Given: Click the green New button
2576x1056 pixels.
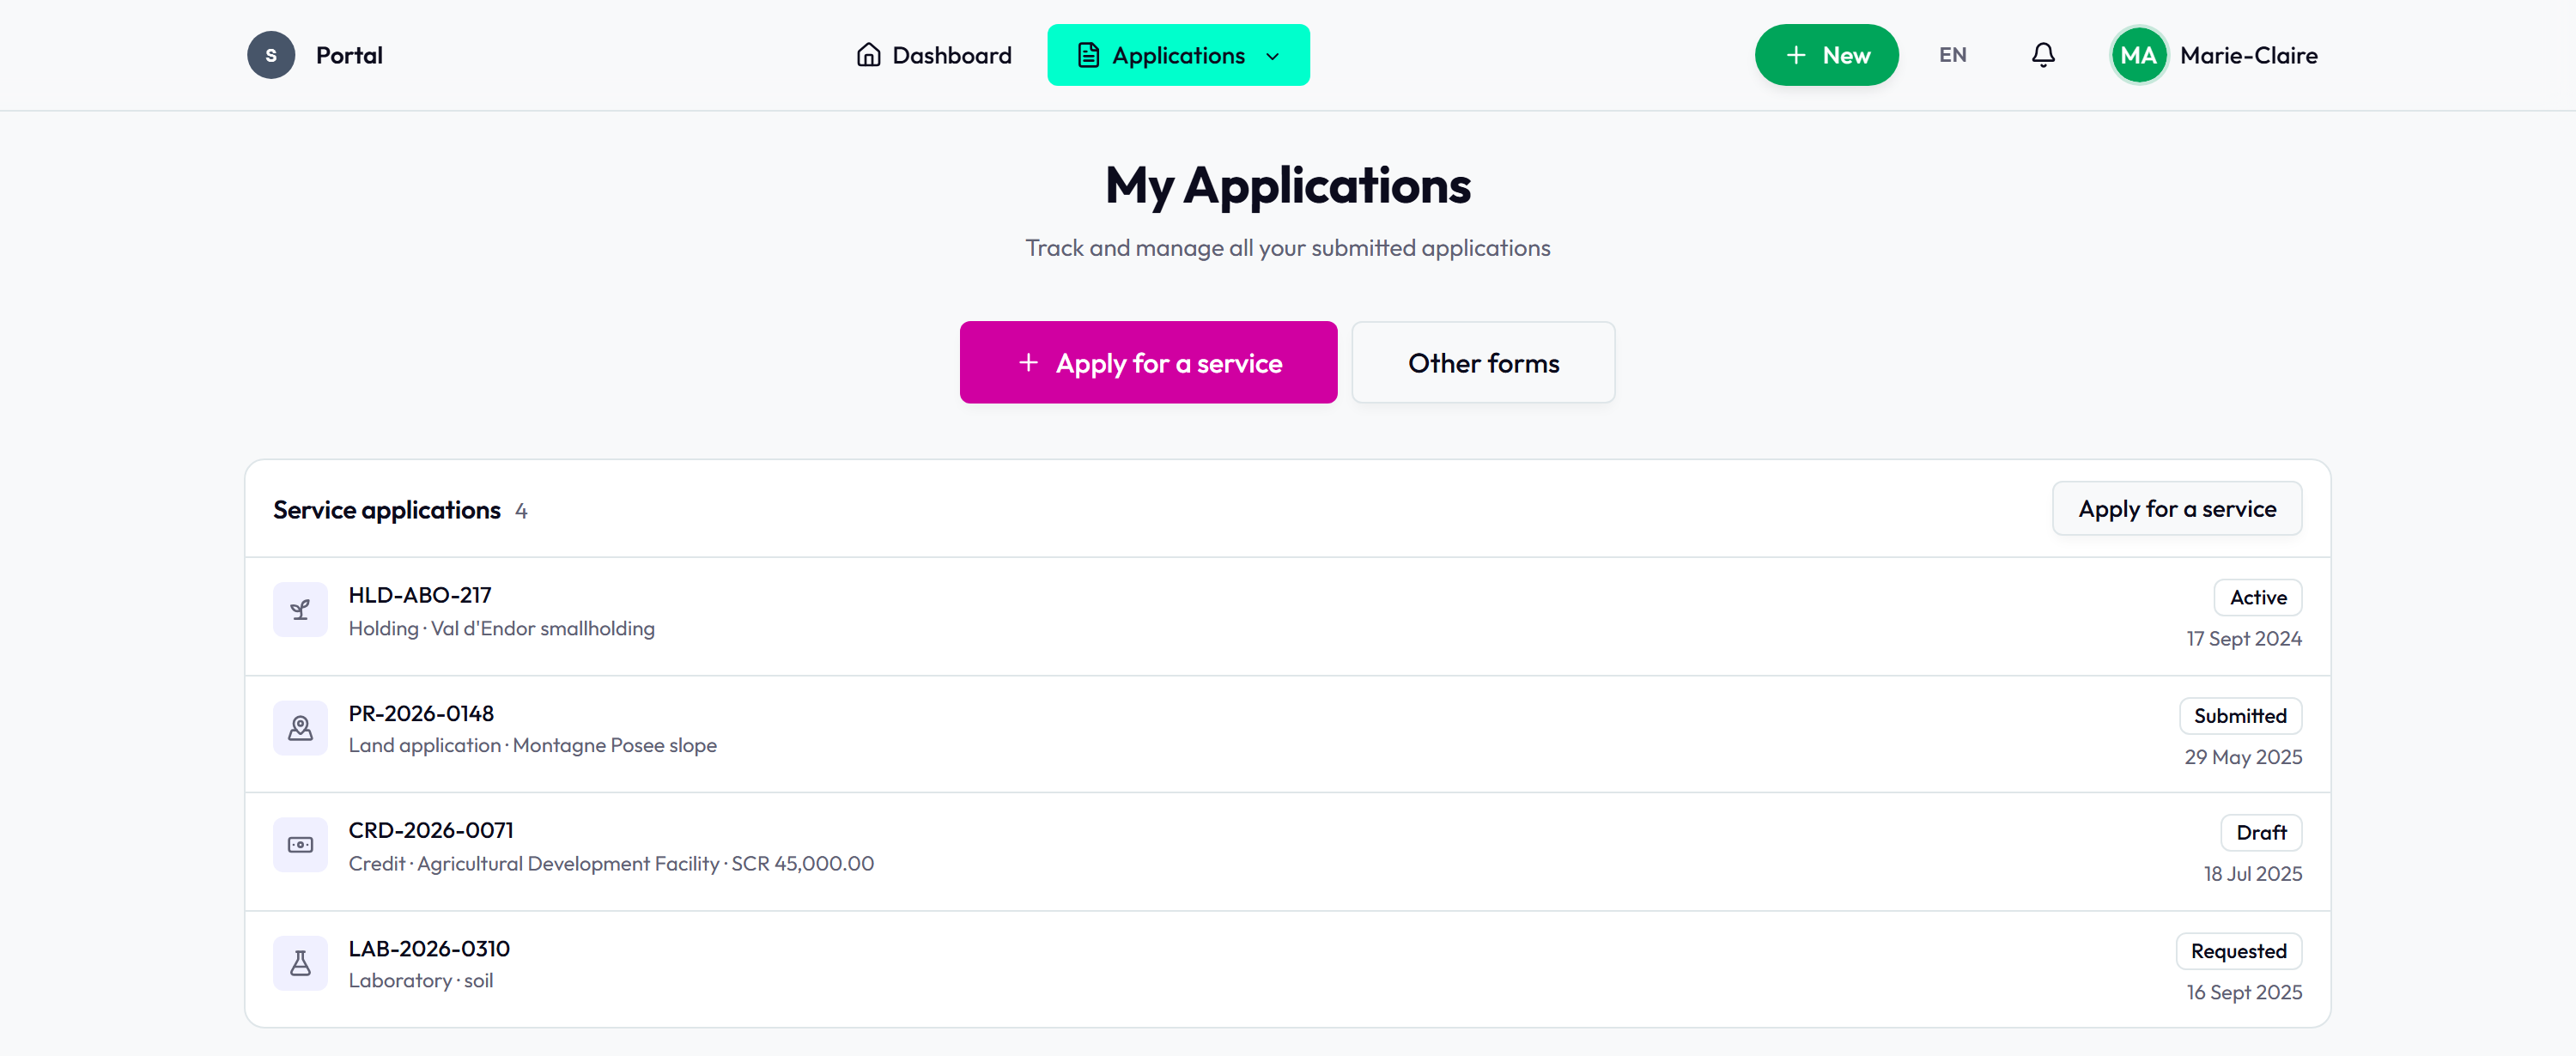Looking at the screenshot, I should [x=1826, y=55].
